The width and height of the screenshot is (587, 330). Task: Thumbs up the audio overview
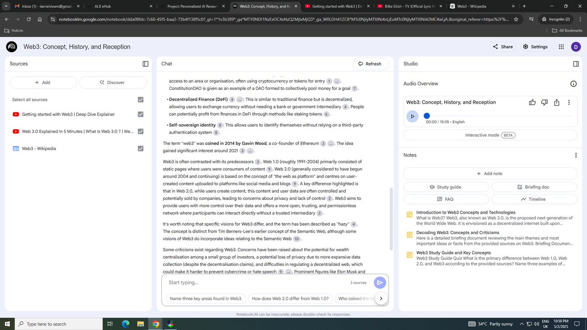pos(532,102)
